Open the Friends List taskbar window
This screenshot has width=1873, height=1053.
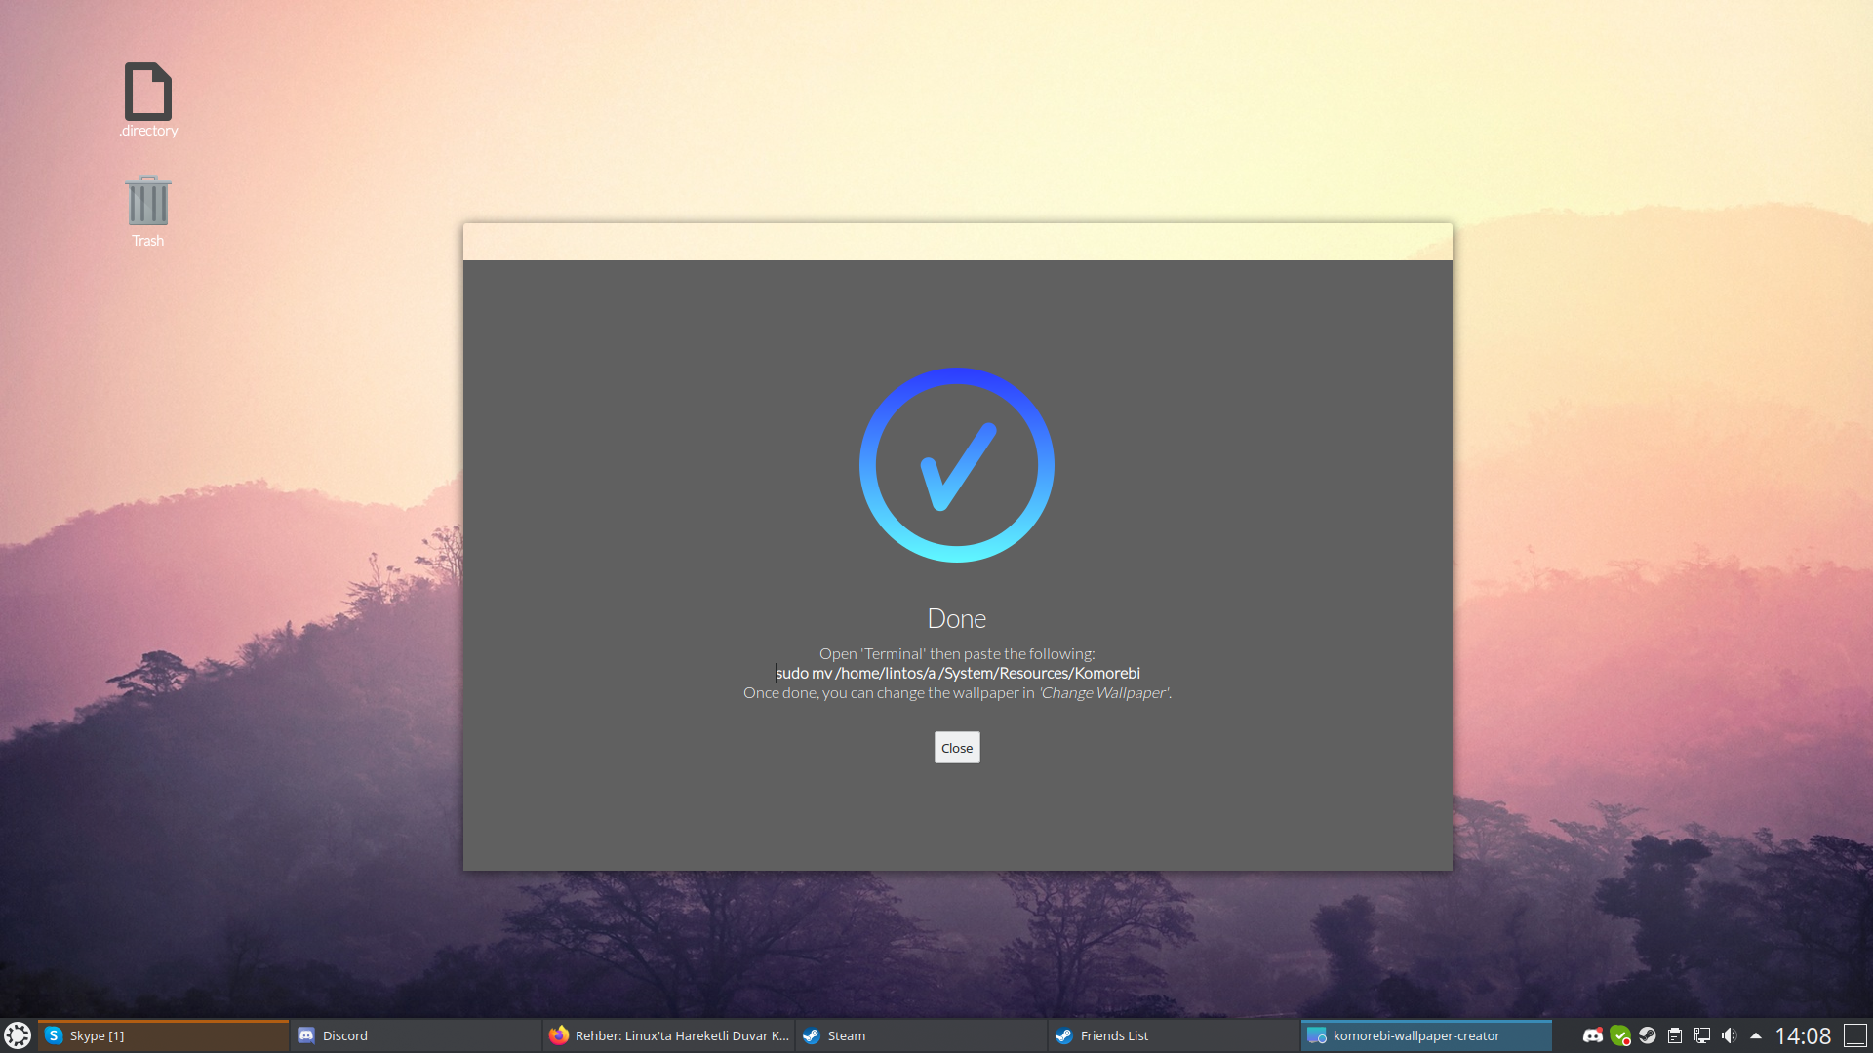pyautogui.click(x=1174, y=1035)
